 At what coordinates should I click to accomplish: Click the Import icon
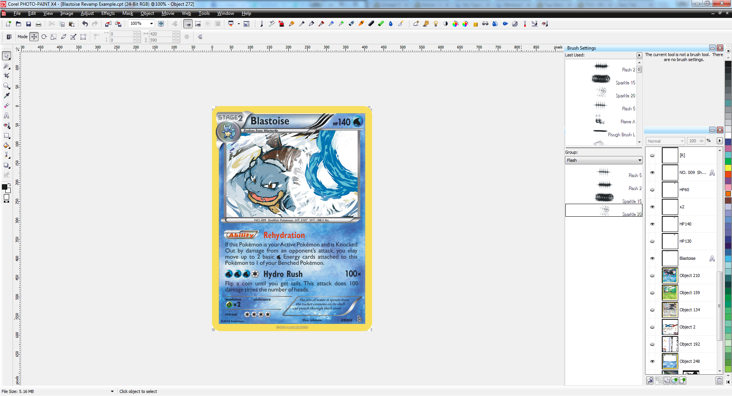[108, 24]
